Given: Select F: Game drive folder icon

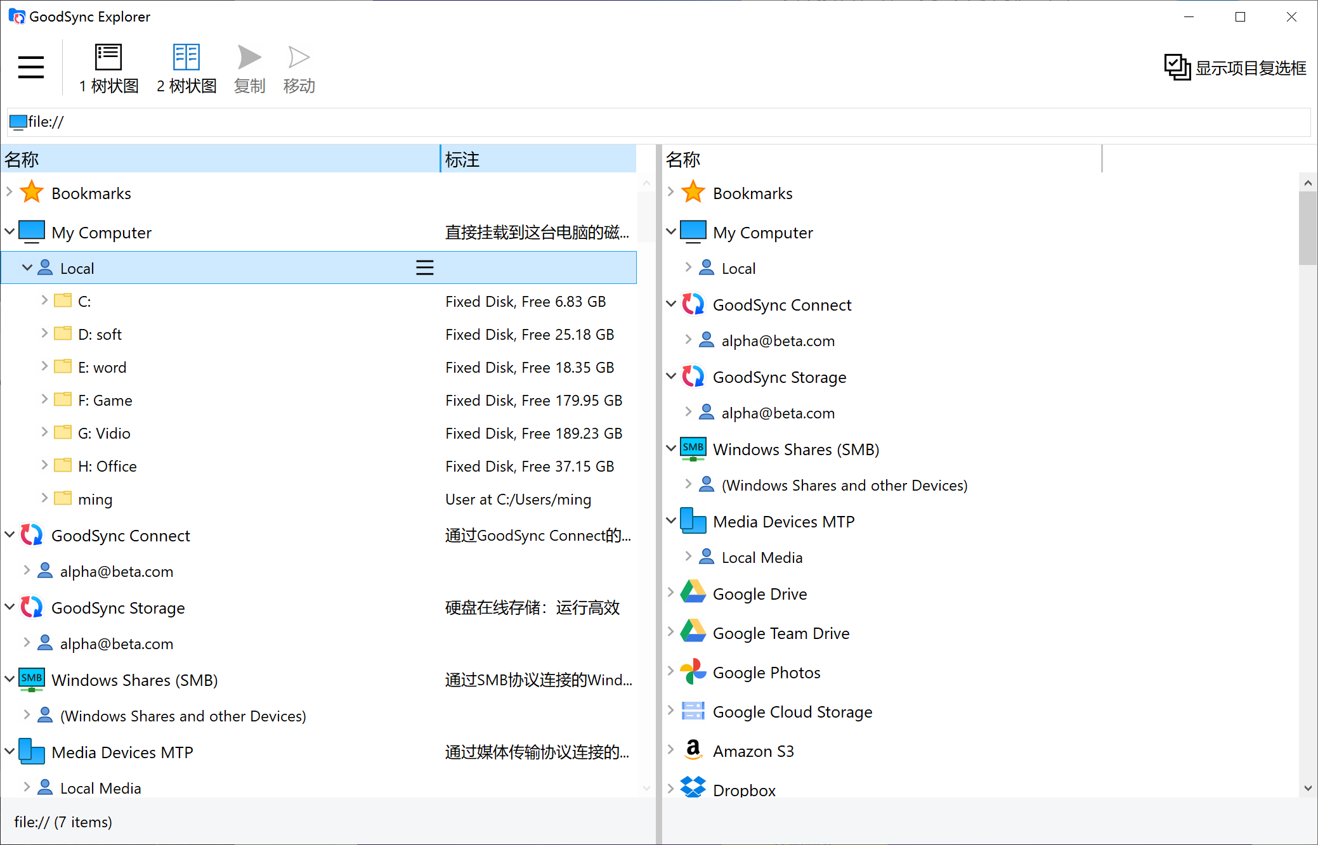Looking at the screenshot, I should pos(63,399).
